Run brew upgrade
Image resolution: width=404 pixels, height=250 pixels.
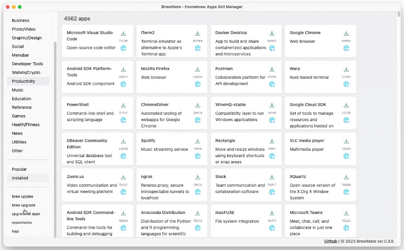(23, 205)
